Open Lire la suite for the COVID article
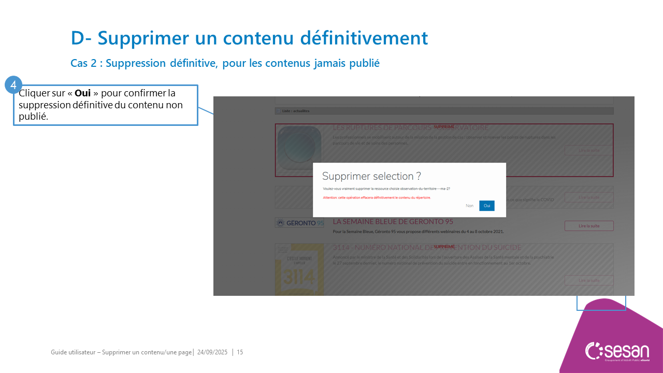The image size is (663, 373). click(588, 197)
